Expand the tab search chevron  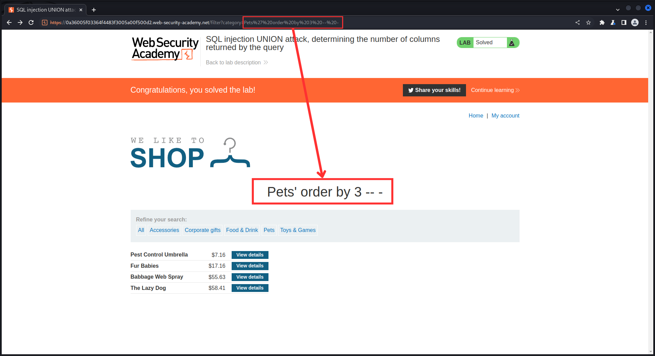coord(617,10)
